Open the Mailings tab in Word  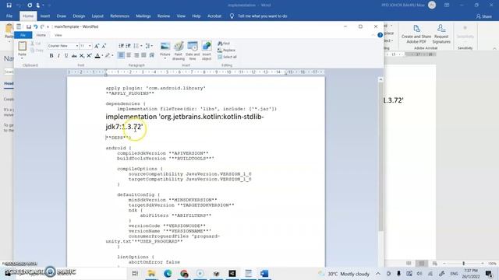coord(143,16)
